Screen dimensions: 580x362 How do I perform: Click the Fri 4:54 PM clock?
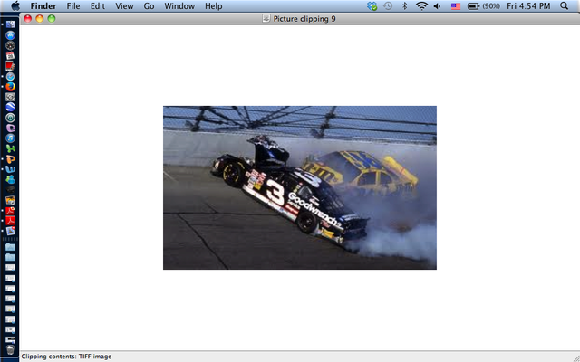tap(528, 6)
